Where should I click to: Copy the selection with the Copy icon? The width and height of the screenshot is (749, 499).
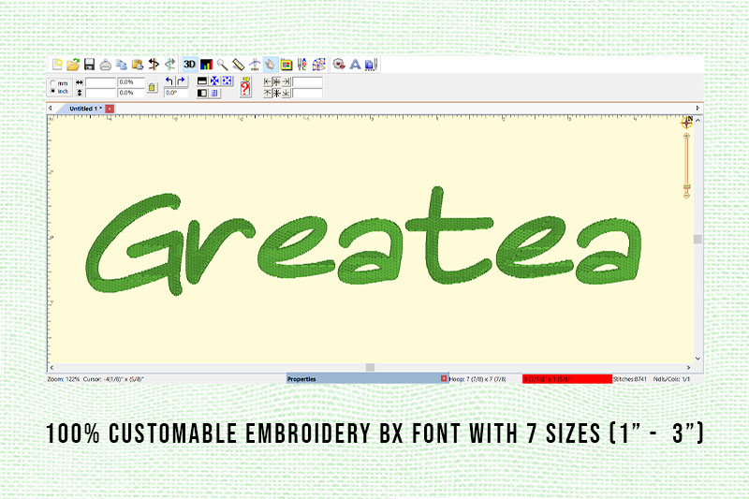click(x=122, y=65)
